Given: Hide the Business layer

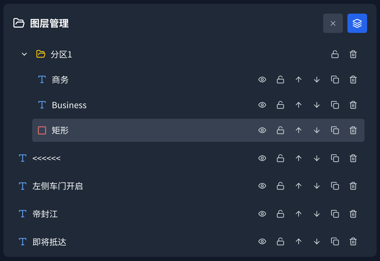Looking at the screenshot, I should coord(262,105).
